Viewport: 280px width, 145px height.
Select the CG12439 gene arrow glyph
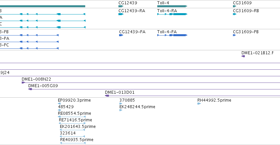coord(121,6)
